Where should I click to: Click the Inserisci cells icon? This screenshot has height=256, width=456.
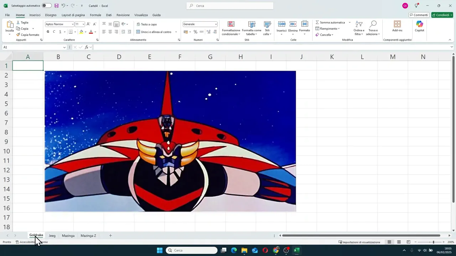click(281, 24)
